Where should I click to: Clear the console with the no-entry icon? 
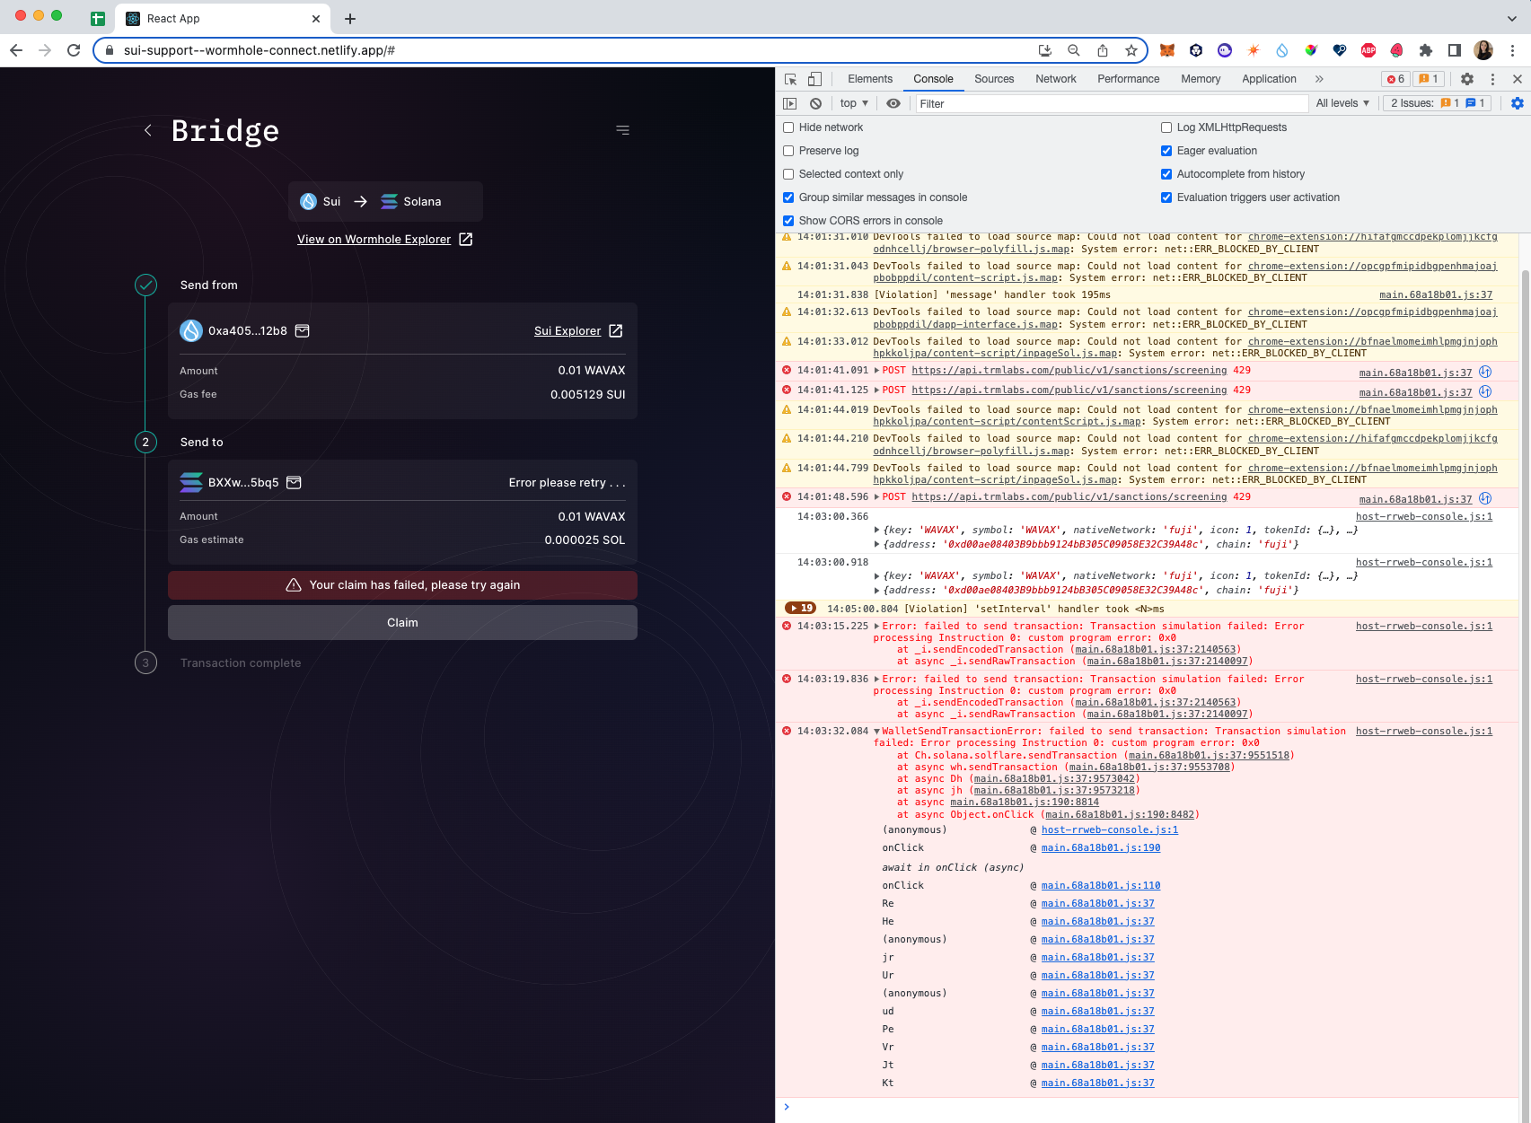815,103
